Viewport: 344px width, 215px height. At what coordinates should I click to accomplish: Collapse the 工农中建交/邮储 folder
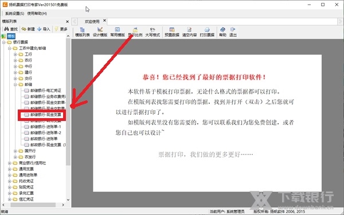[9, 48]
